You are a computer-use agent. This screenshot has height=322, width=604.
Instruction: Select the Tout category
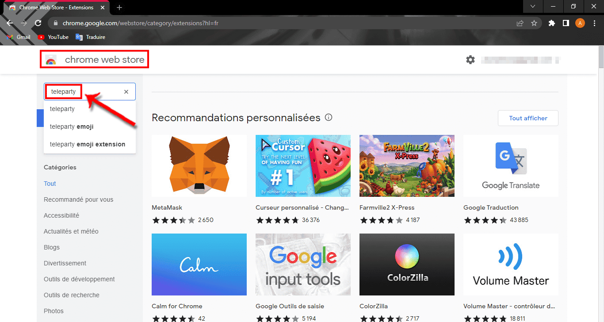50,184
